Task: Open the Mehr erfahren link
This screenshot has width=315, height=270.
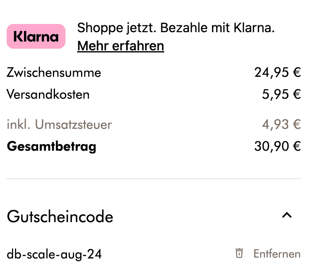Action: pyautogui.click(x=121, y=46)
